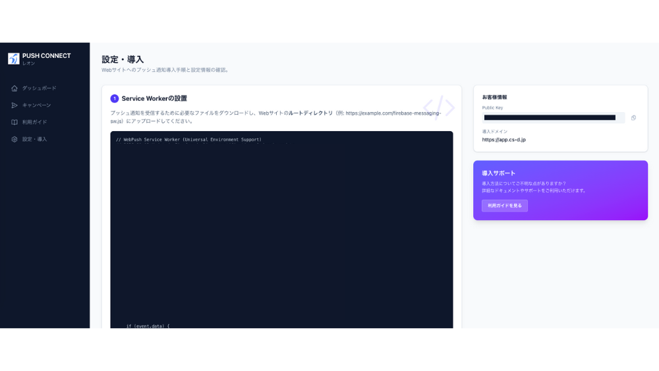The width and height of the screenshot is (659, 371).
Task: Click the masked Public Key field
Action: 550,118
